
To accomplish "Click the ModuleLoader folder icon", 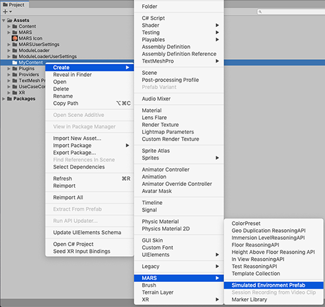I will 14,50.
